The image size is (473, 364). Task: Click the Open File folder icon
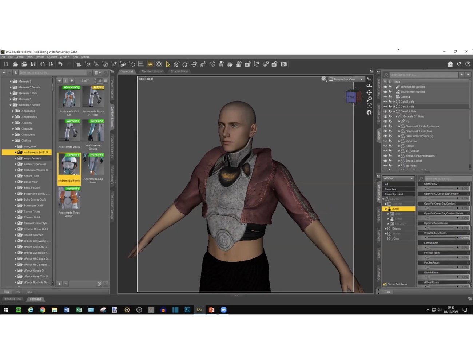point(15,64)
